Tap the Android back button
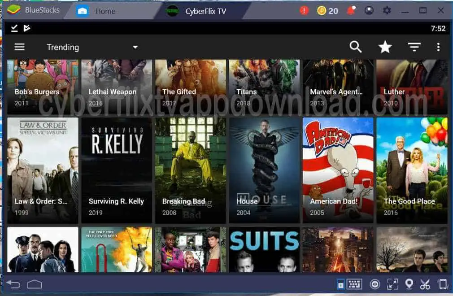The height and width of the screenshot is (296, 453). (13, 285)
